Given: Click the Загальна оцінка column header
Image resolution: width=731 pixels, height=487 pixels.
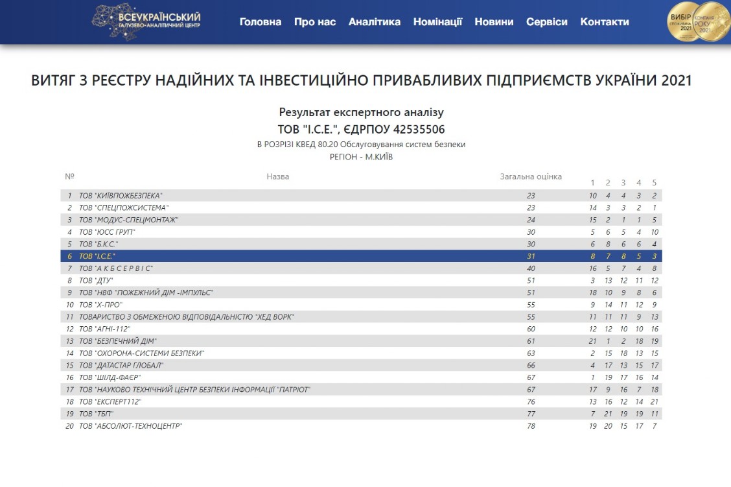Looking at the screenshot, I should click(x=531, y=176).
